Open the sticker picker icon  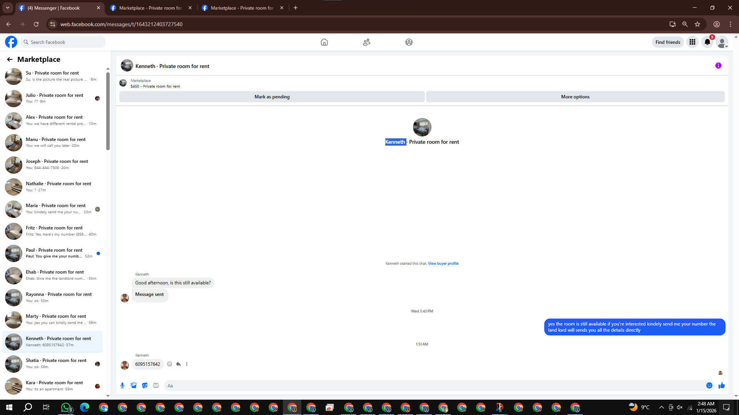[145, 385]
